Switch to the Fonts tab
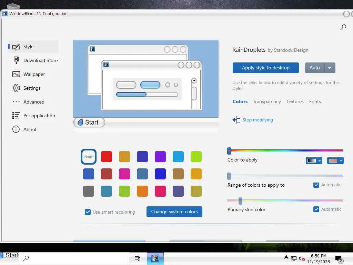The image size is (353, 265). (x=315, y=102)
